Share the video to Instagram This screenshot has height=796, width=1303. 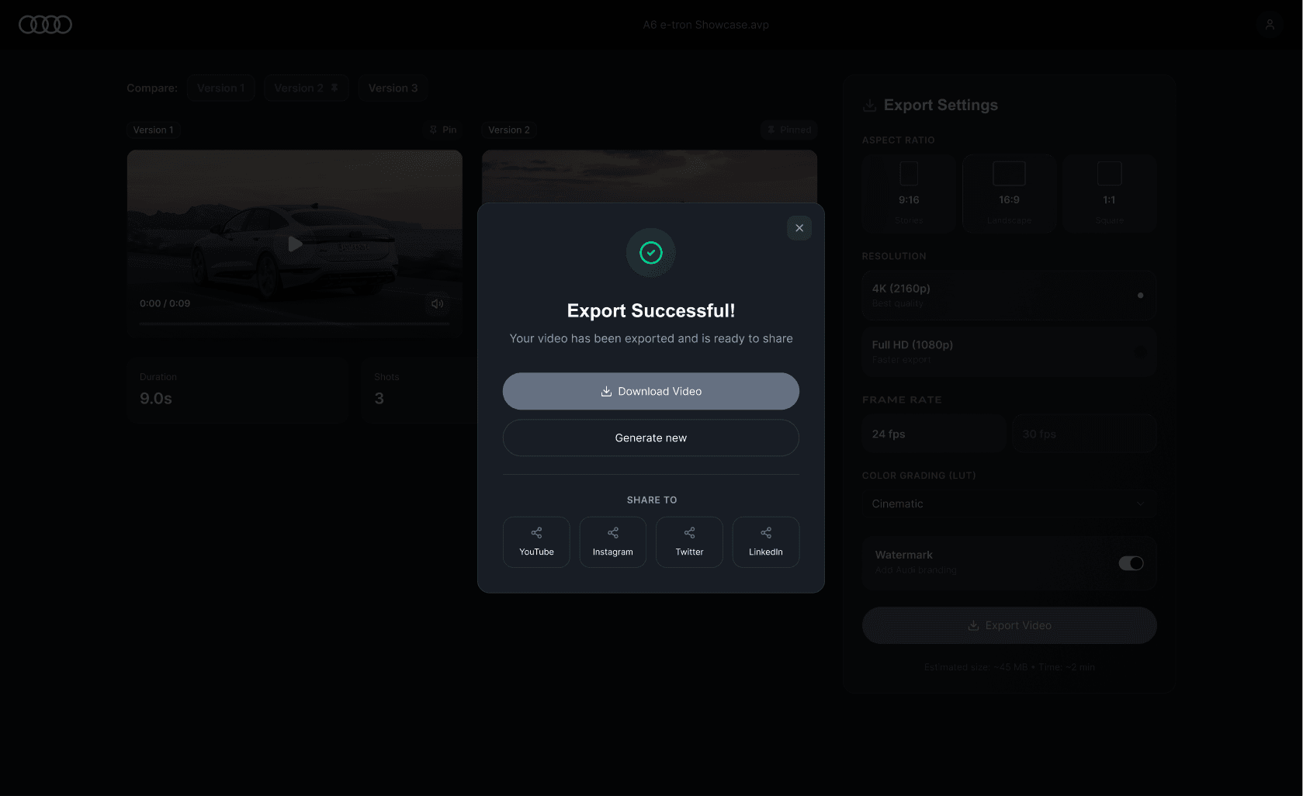613,542
